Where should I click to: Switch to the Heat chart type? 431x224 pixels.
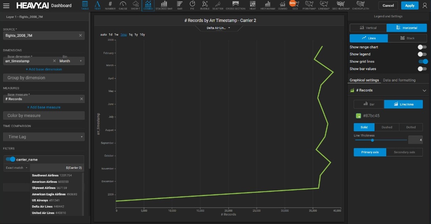[x=252, y=5]
